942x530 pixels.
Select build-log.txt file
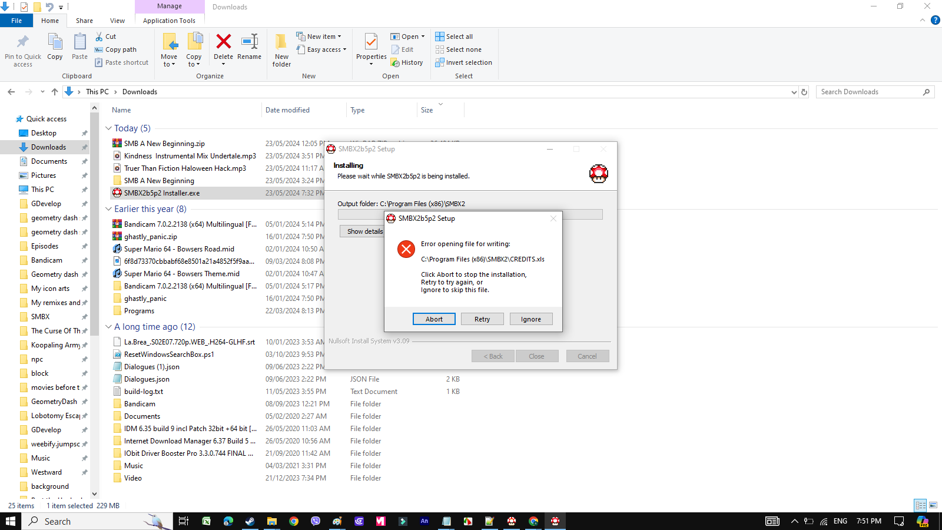tap(143, 392)
